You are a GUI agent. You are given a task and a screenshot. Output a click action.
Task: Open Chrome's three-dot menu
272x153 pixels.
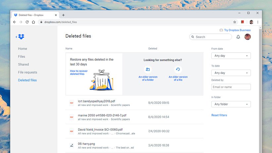click(258, 22)
